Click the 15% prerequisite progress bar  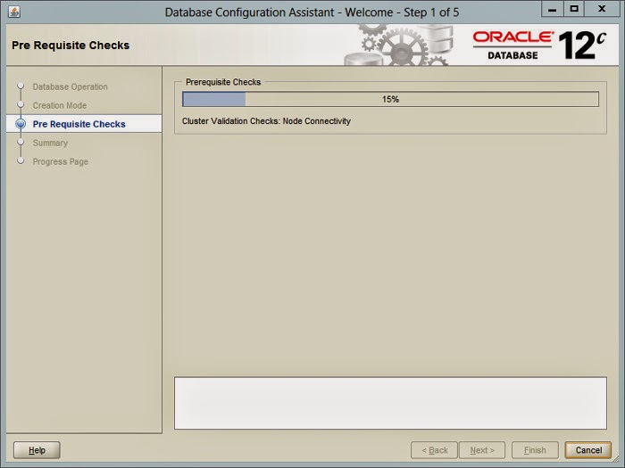(x=390, y=99)
